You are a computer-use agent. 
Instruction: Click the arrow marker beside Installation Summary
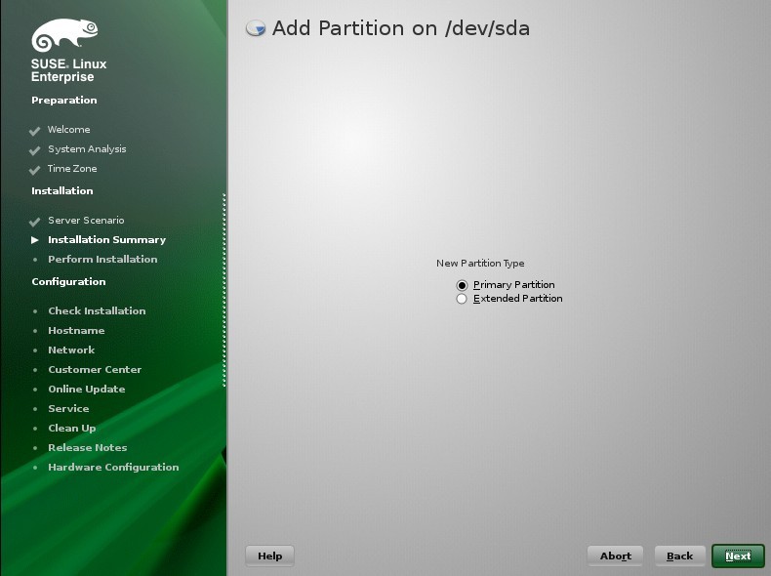pos(35,240)
